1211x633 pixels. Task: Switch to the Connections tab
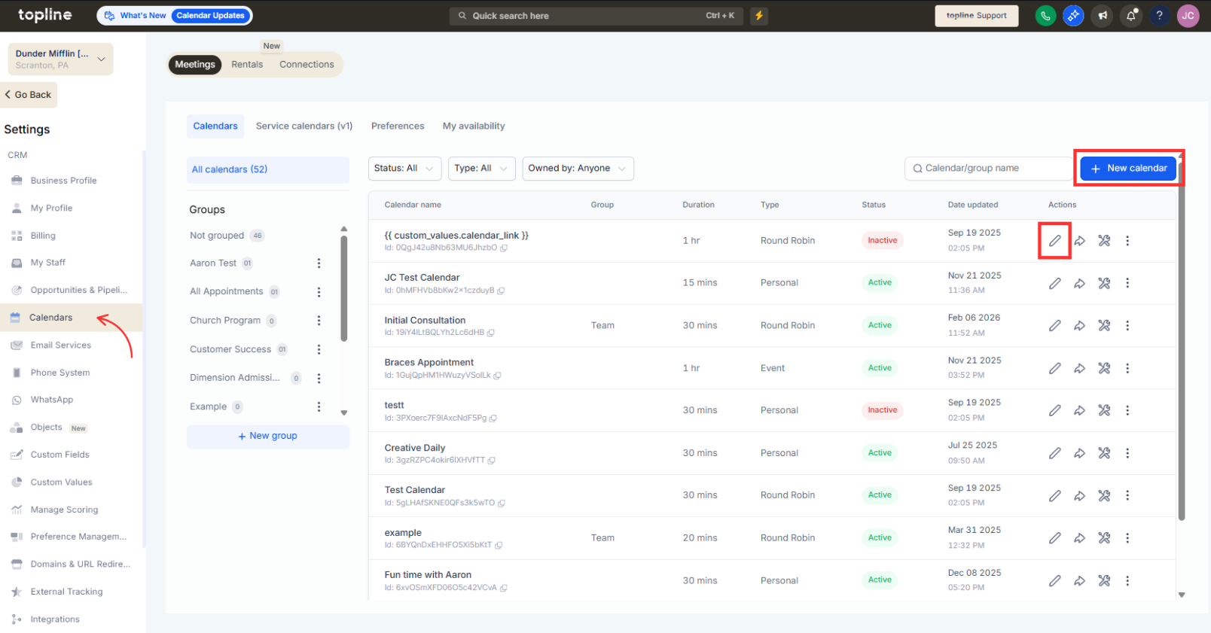(307, 65)
